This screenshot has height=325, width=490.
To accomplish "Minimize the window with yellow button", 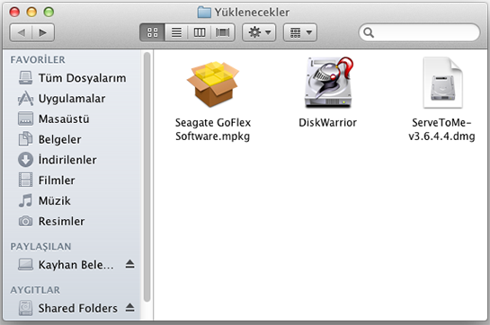I will 31,13.
